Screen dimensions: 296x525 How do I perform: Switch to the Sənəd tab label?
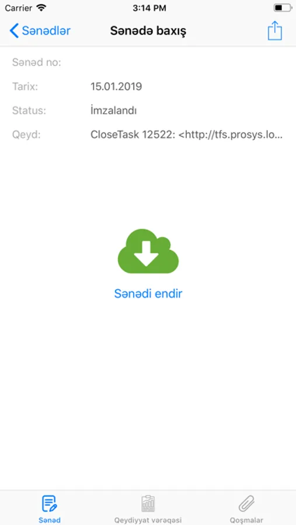49,520
